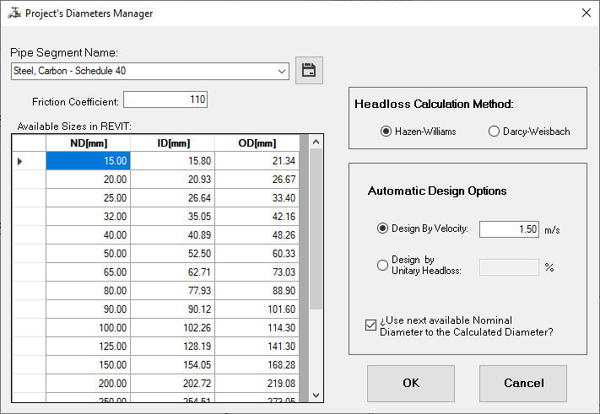Click the row selector arrow for 15.00 row
Viewport: 600px width, 414px height.
pos(20,161)
